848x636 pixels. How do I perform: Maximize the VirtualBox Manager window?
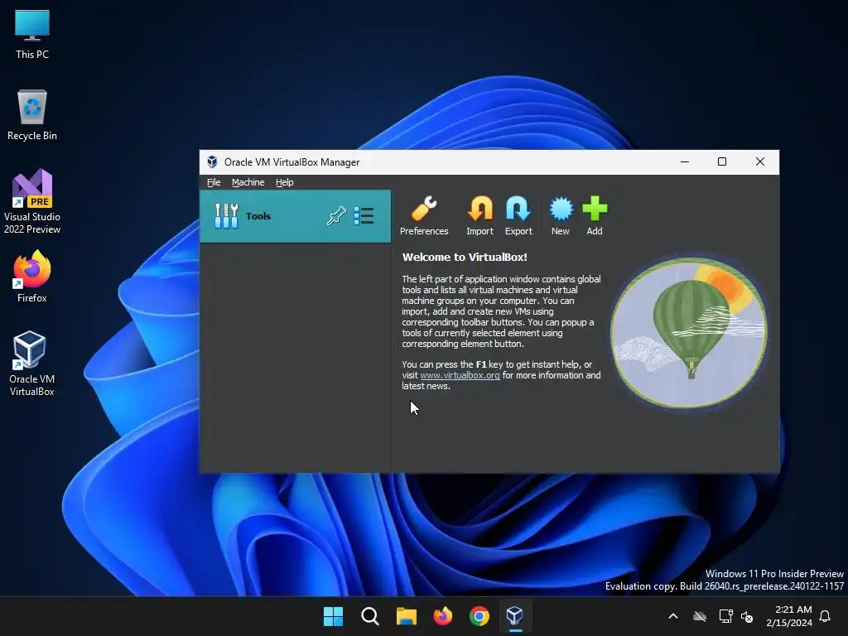click(722, 161)
